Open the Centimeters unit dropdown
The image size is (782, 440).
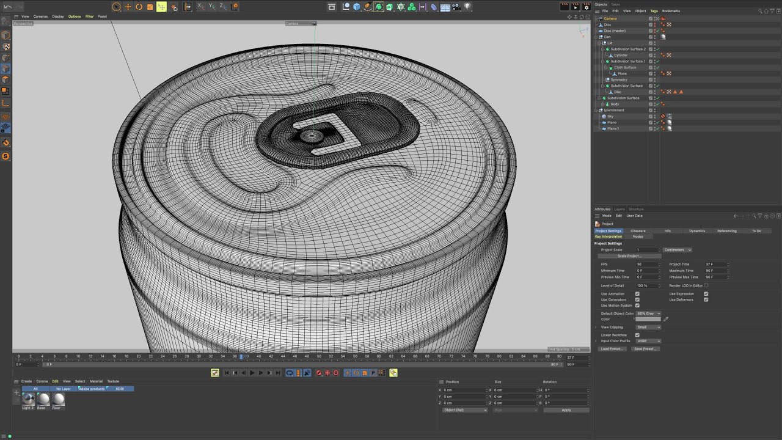click(x=678, y=250)
